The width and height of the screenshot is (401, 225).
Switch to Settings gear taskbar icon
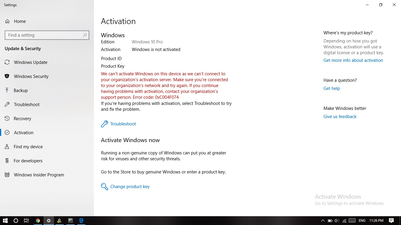click(49, 221)
